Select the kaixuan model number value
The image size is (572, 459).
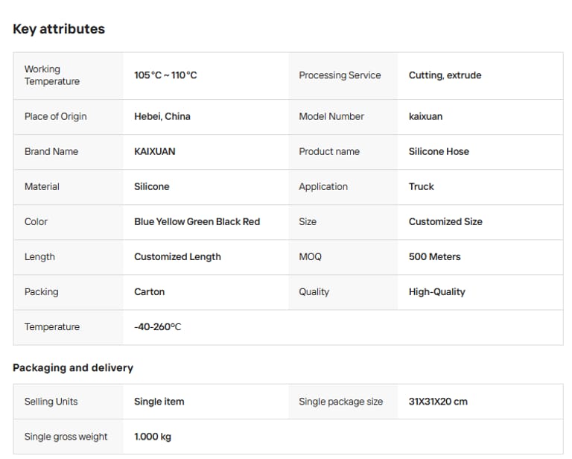(425, 116)
